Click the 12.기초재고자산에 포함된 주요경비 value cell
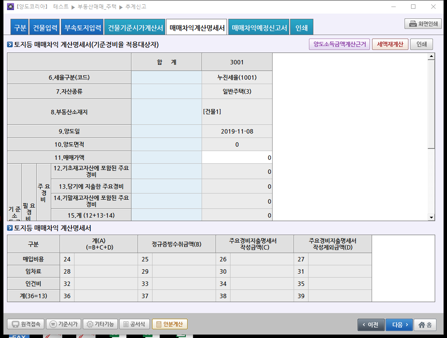 click(237, 172)
